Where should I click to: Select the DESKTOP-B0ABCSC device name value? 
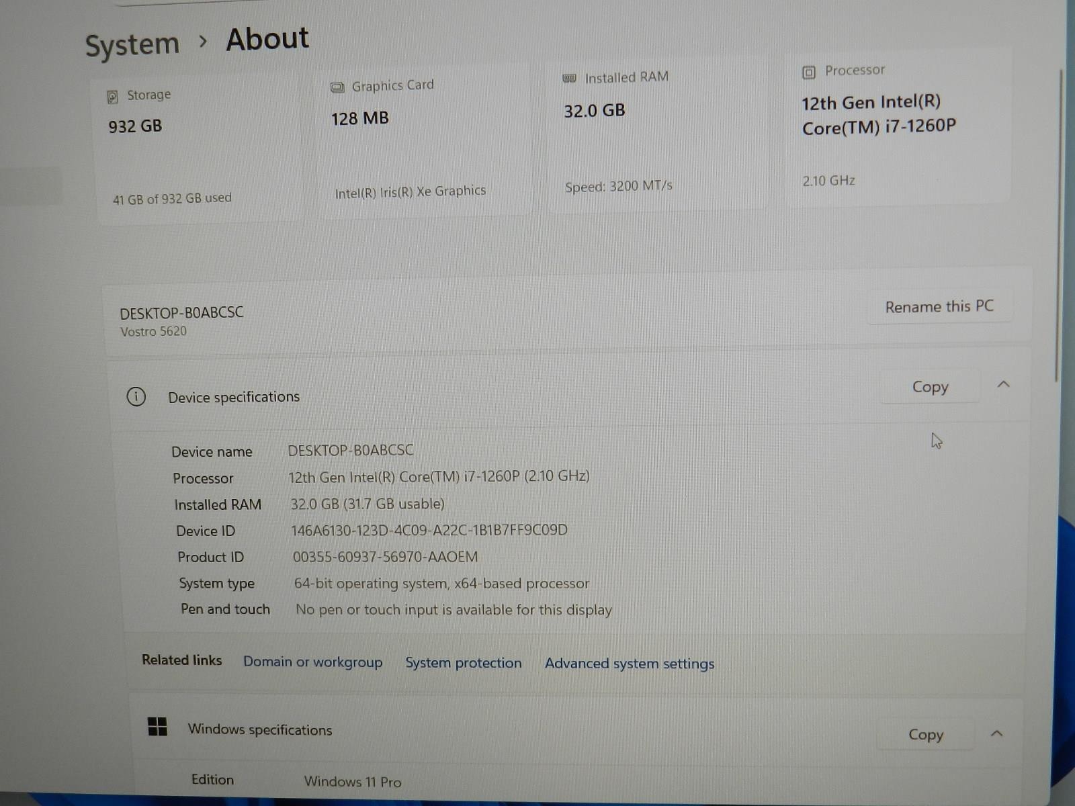coord(351,450)
